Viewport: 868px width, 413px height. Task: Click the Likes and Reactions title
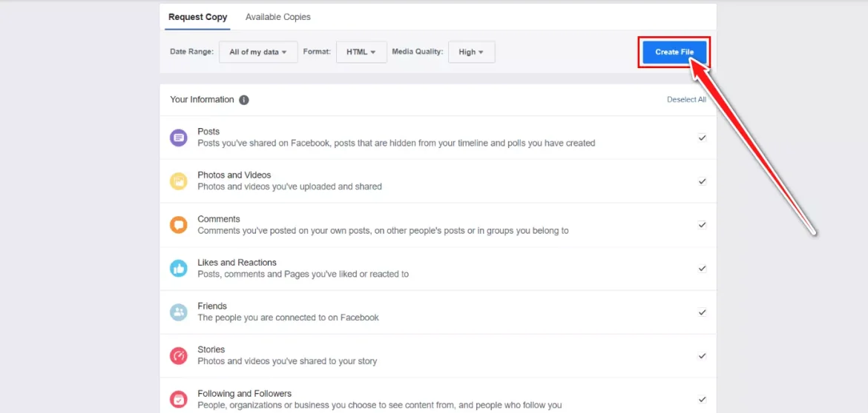pyautogui.click(x=237, y=262)
